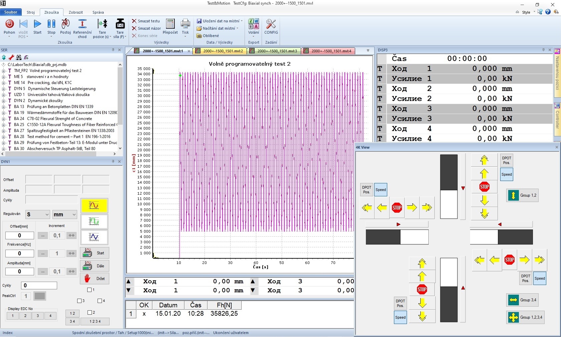The image size is (561, 337).
Task: Click the Stop pause icon in ribbon
Action: point(51,24)
